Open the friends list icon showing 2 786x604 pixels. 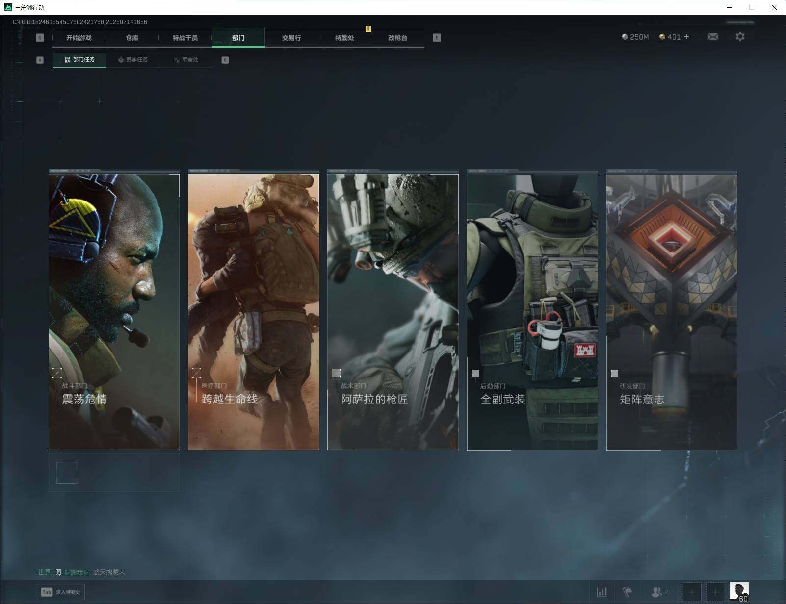coord(659,592)
